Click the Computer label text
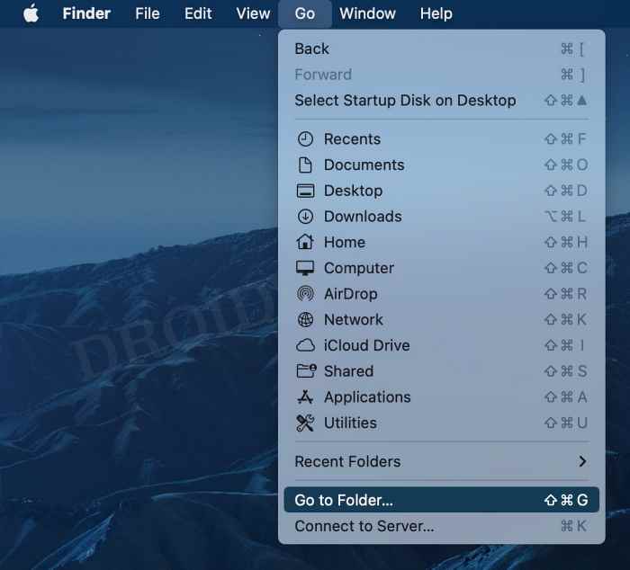 coord(359,268)
